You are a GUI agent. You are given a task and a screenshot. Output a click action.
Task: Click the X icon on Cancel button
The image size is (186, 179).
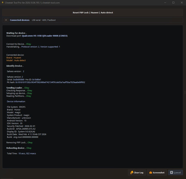point(171,173)
